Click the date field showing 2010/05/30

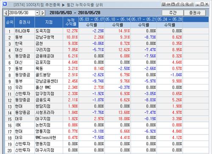click(22, 13)
